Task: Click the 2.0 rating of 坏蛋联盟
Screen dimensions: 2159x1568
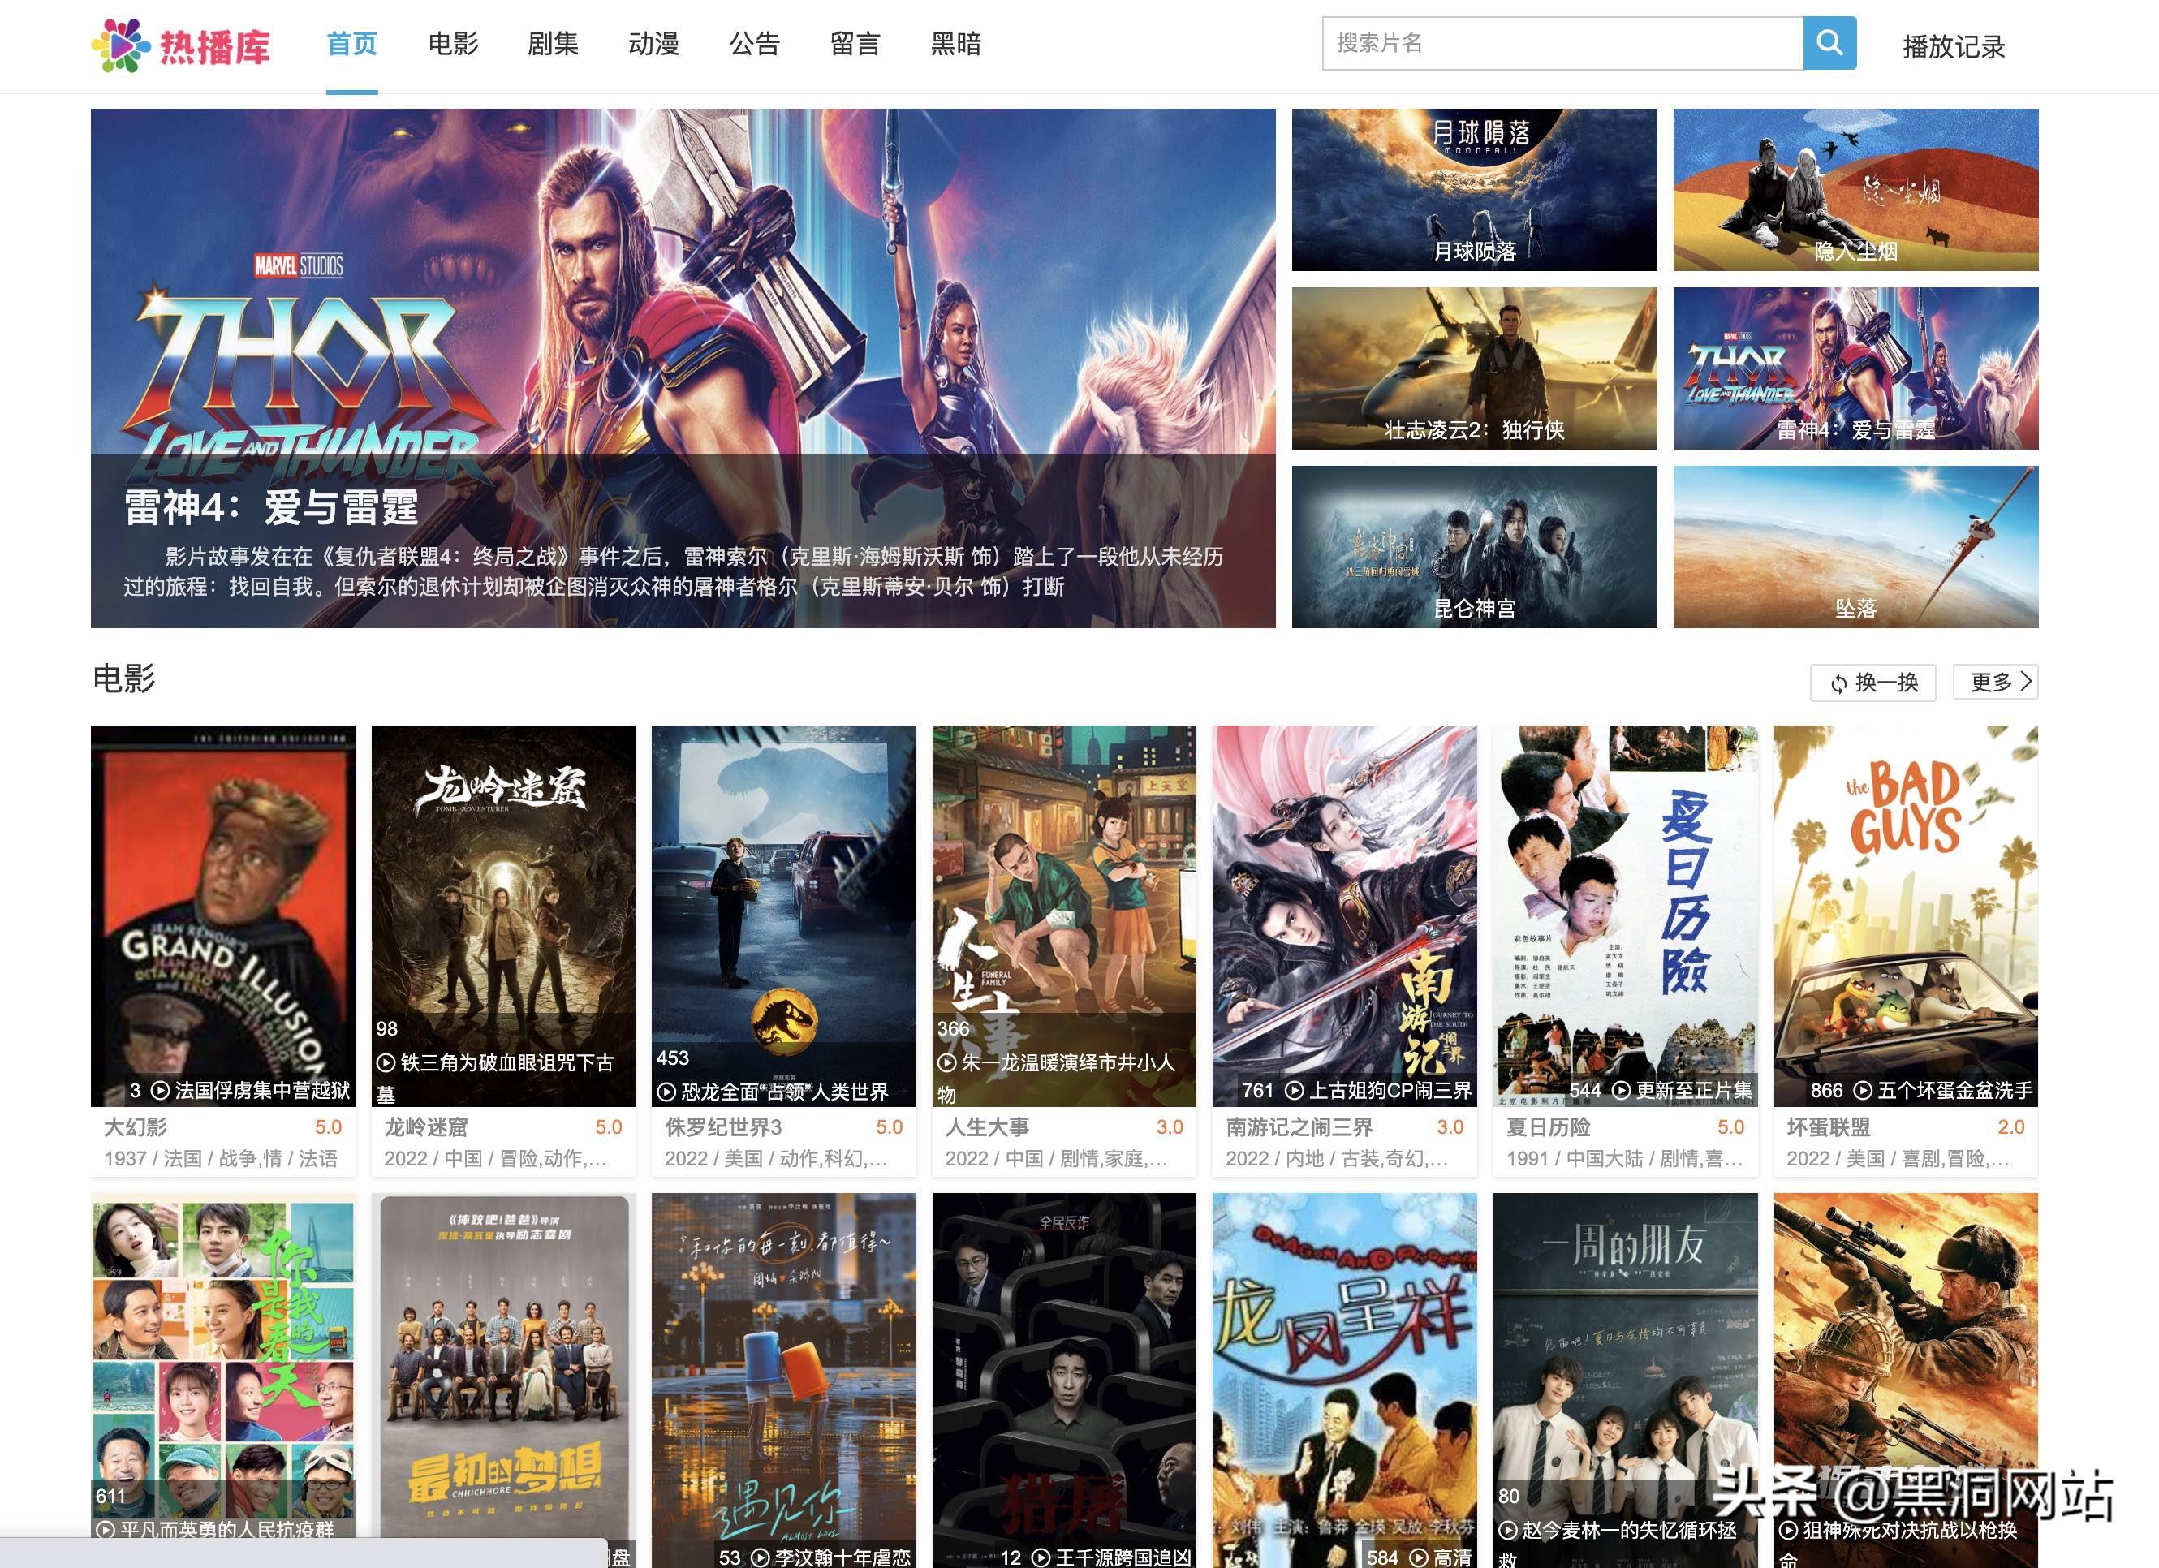Action: [2010, 1127]
